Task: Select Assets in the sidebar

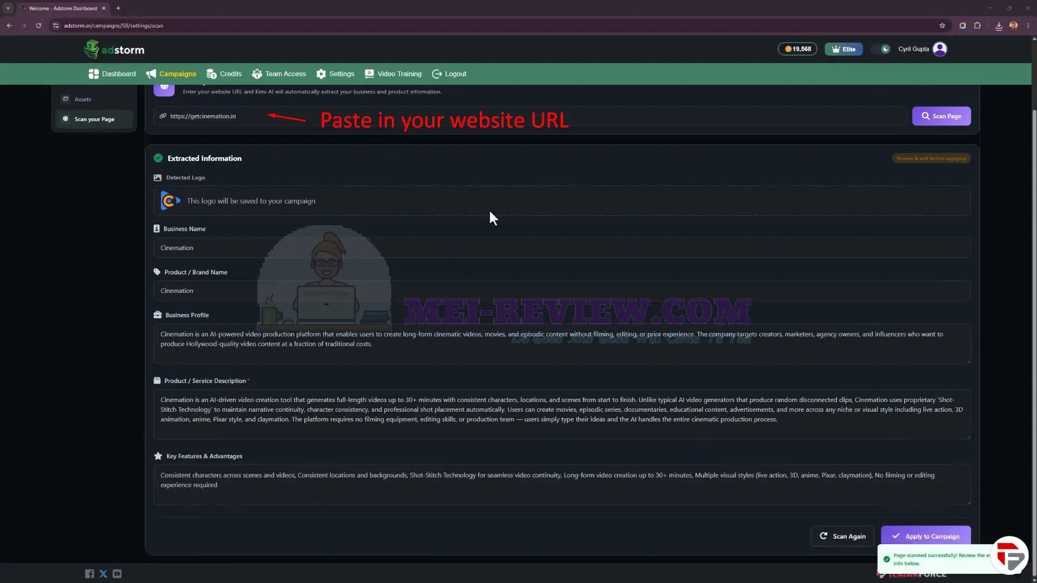Action: tap(94, 99)
